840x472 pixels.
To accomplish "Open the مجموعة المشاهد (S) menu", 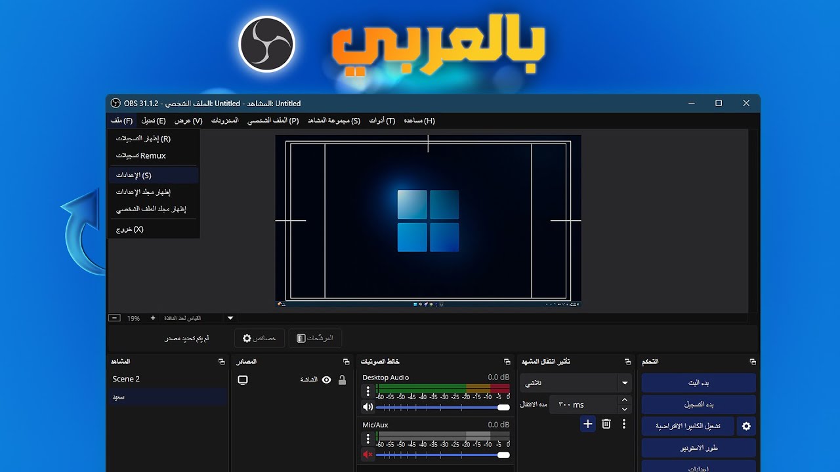I will [334, 121].
